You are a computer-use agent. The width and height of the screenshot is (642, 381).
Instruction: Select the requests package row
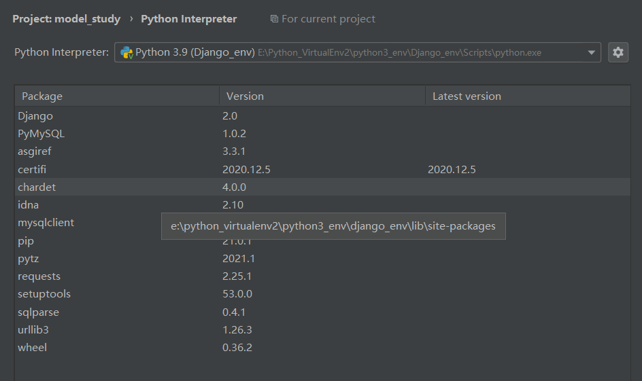pos(322,276)
